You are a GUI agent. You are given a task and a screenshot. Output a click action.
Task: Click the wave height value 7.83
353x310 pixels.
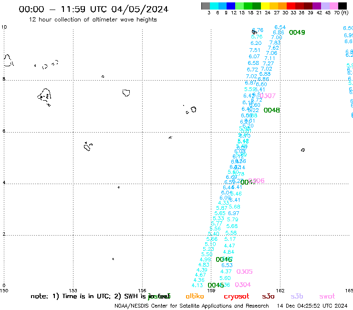coord(275,42)
